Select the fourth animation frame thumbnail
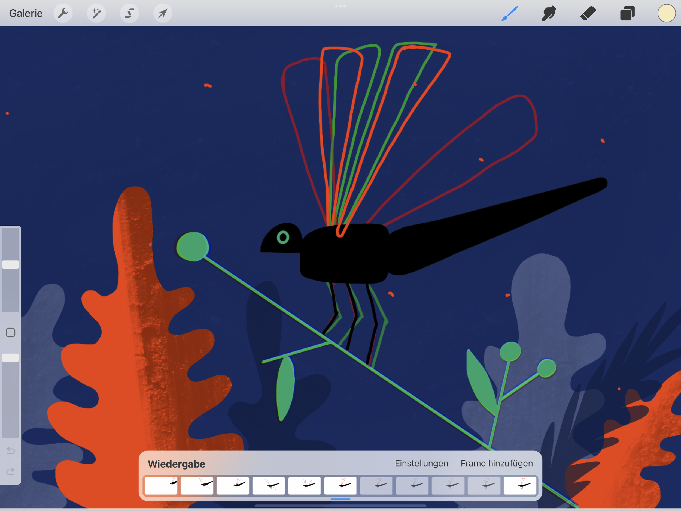This screenshot has width=681, height=511. tap(269, 486)
